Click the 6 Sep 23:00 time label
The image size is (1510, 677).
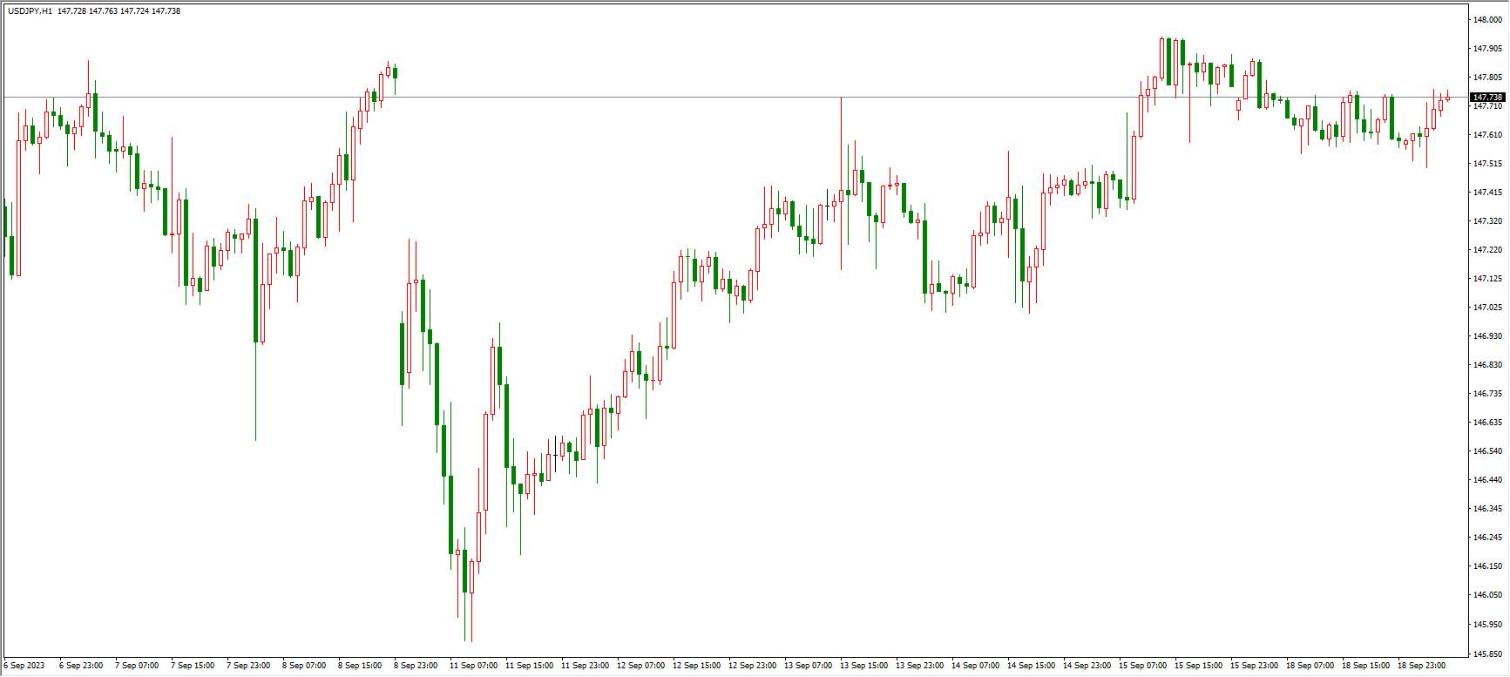click(81, 666)
